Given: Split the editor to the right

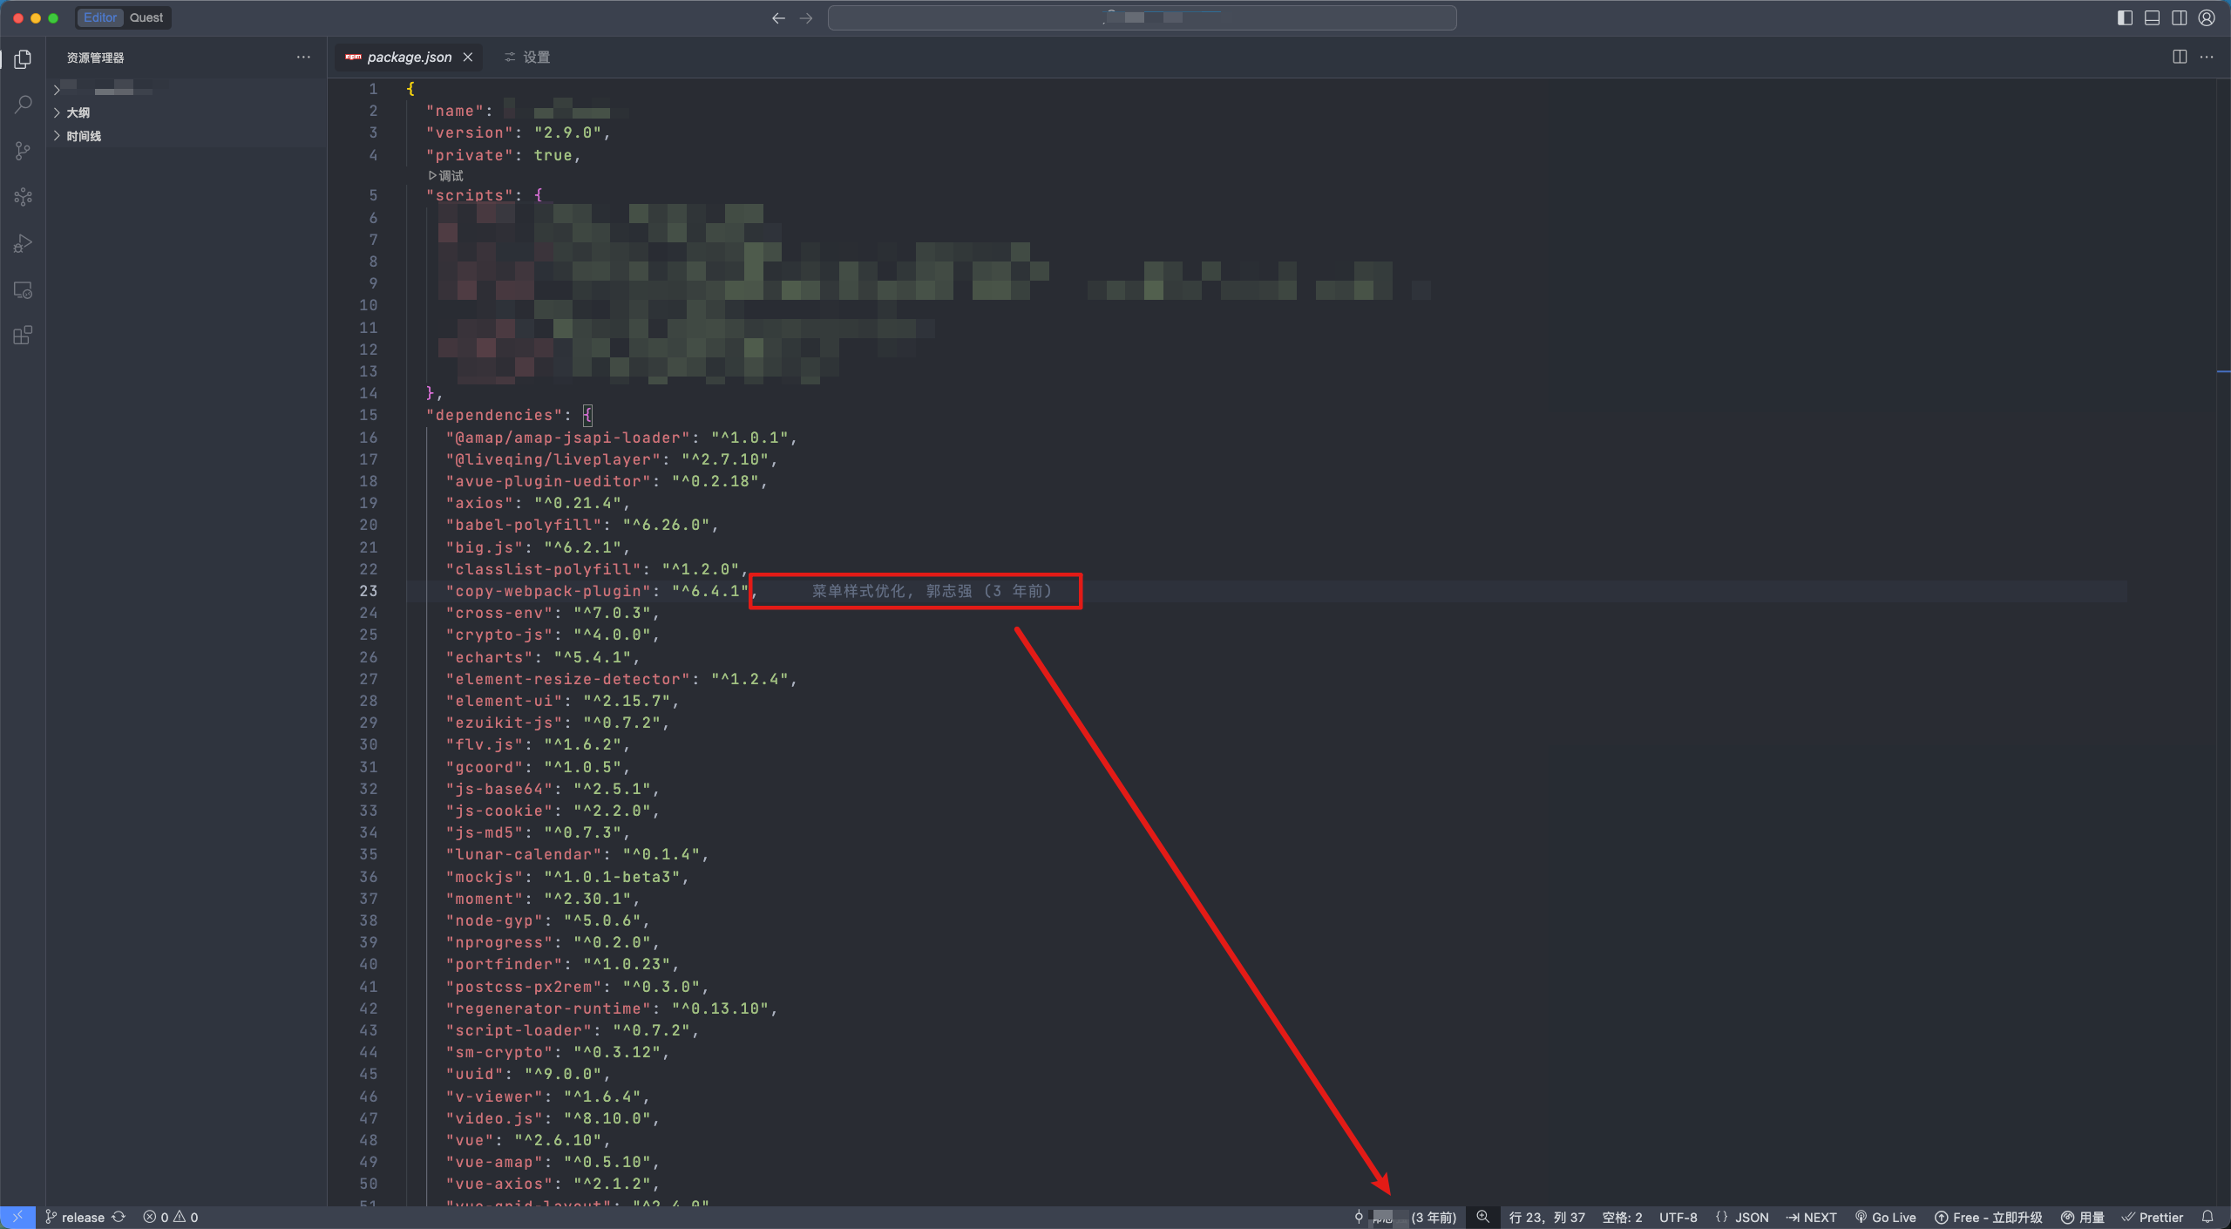Looking at the screenshot, I should [x=2180, y=57].
